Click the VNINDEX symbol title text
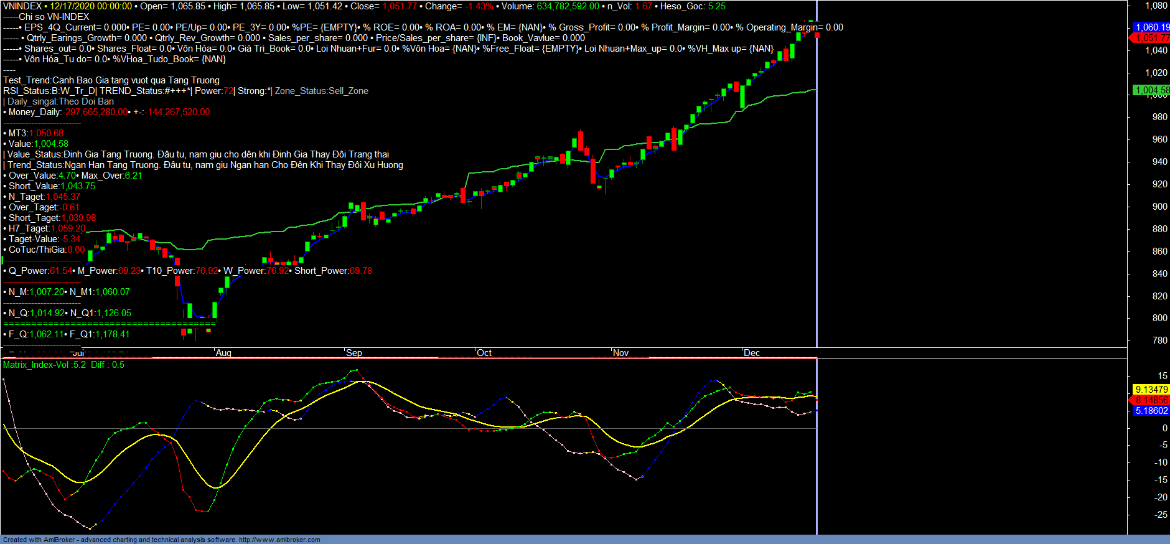The width and height of the screenshot is (1170, 544). 22,6
